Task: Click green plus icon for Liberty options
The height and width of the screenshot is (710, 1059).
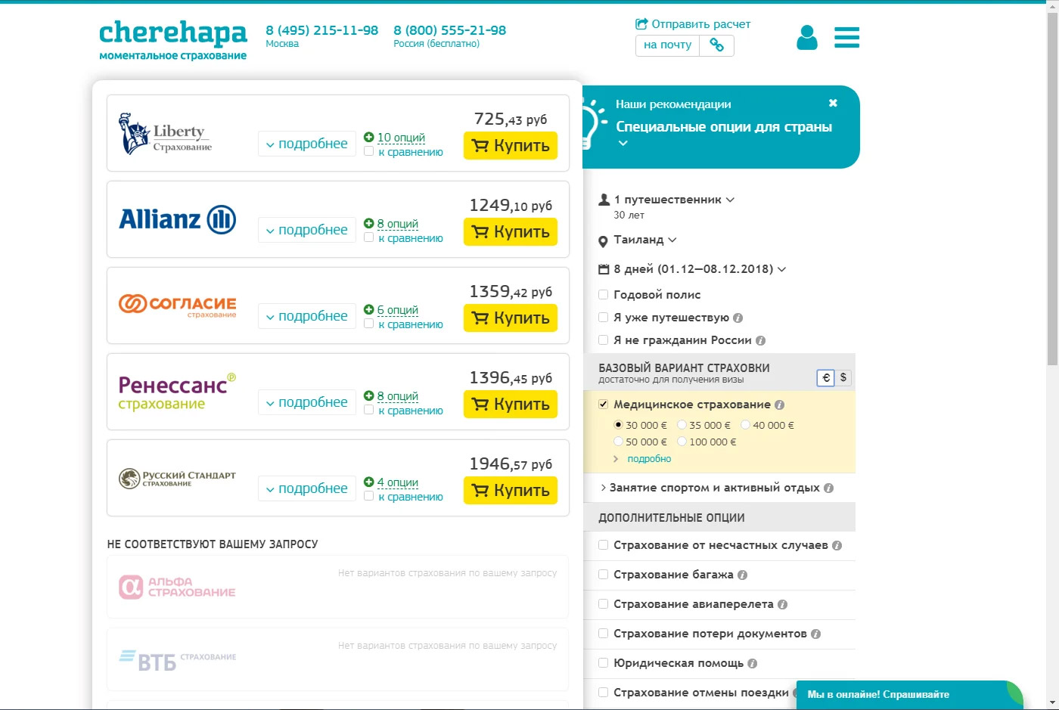Action: pyautogui.click(x=368, y=138)
